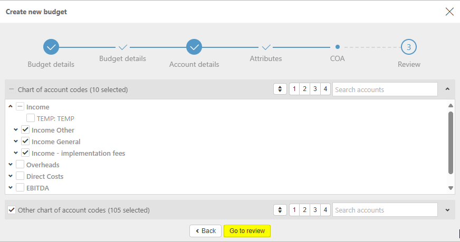
Task: Uncheck the Income Other checkbox
Action: (25, 130)
